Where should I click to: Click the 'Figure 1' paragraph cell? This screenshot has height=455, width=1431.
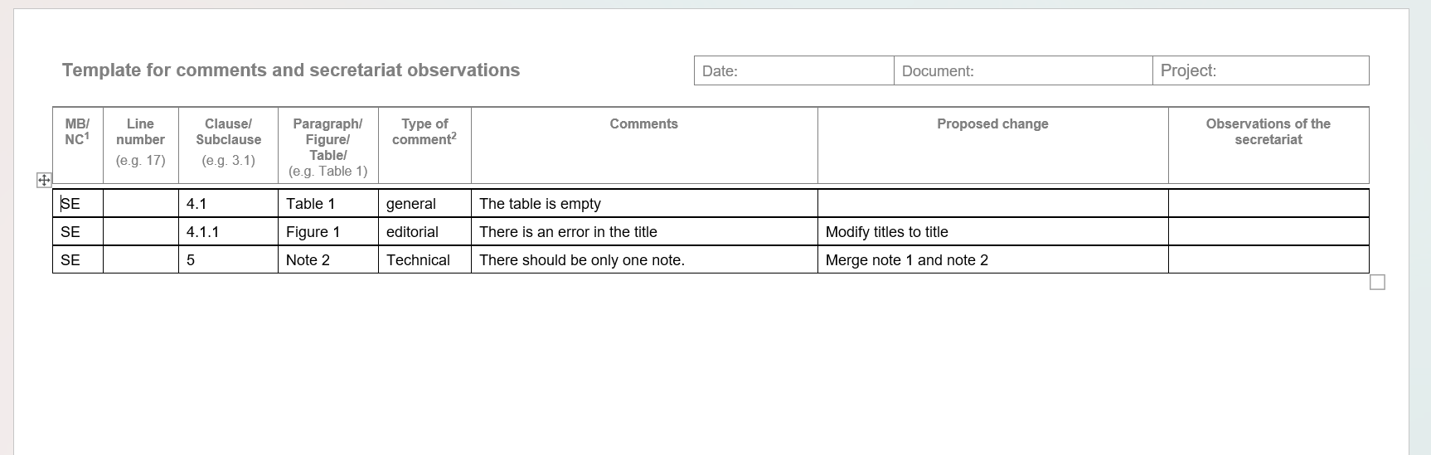(x=328, y=232)
